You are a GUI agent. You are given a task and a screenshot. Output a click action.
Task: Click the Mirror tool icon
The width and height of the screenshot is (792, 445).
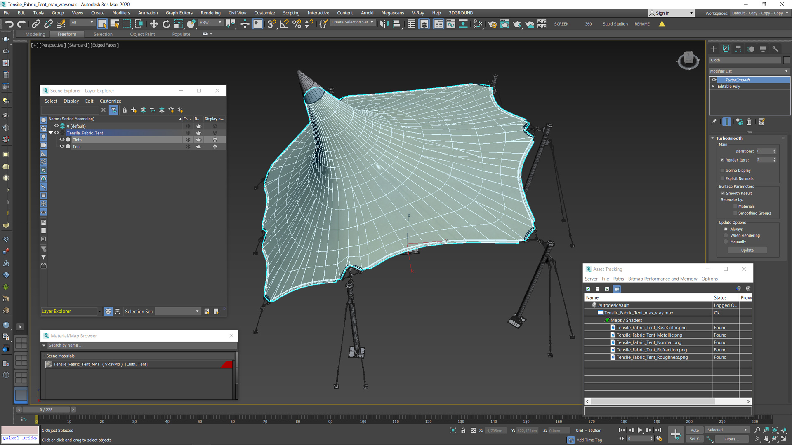click(x=384, y=24)
